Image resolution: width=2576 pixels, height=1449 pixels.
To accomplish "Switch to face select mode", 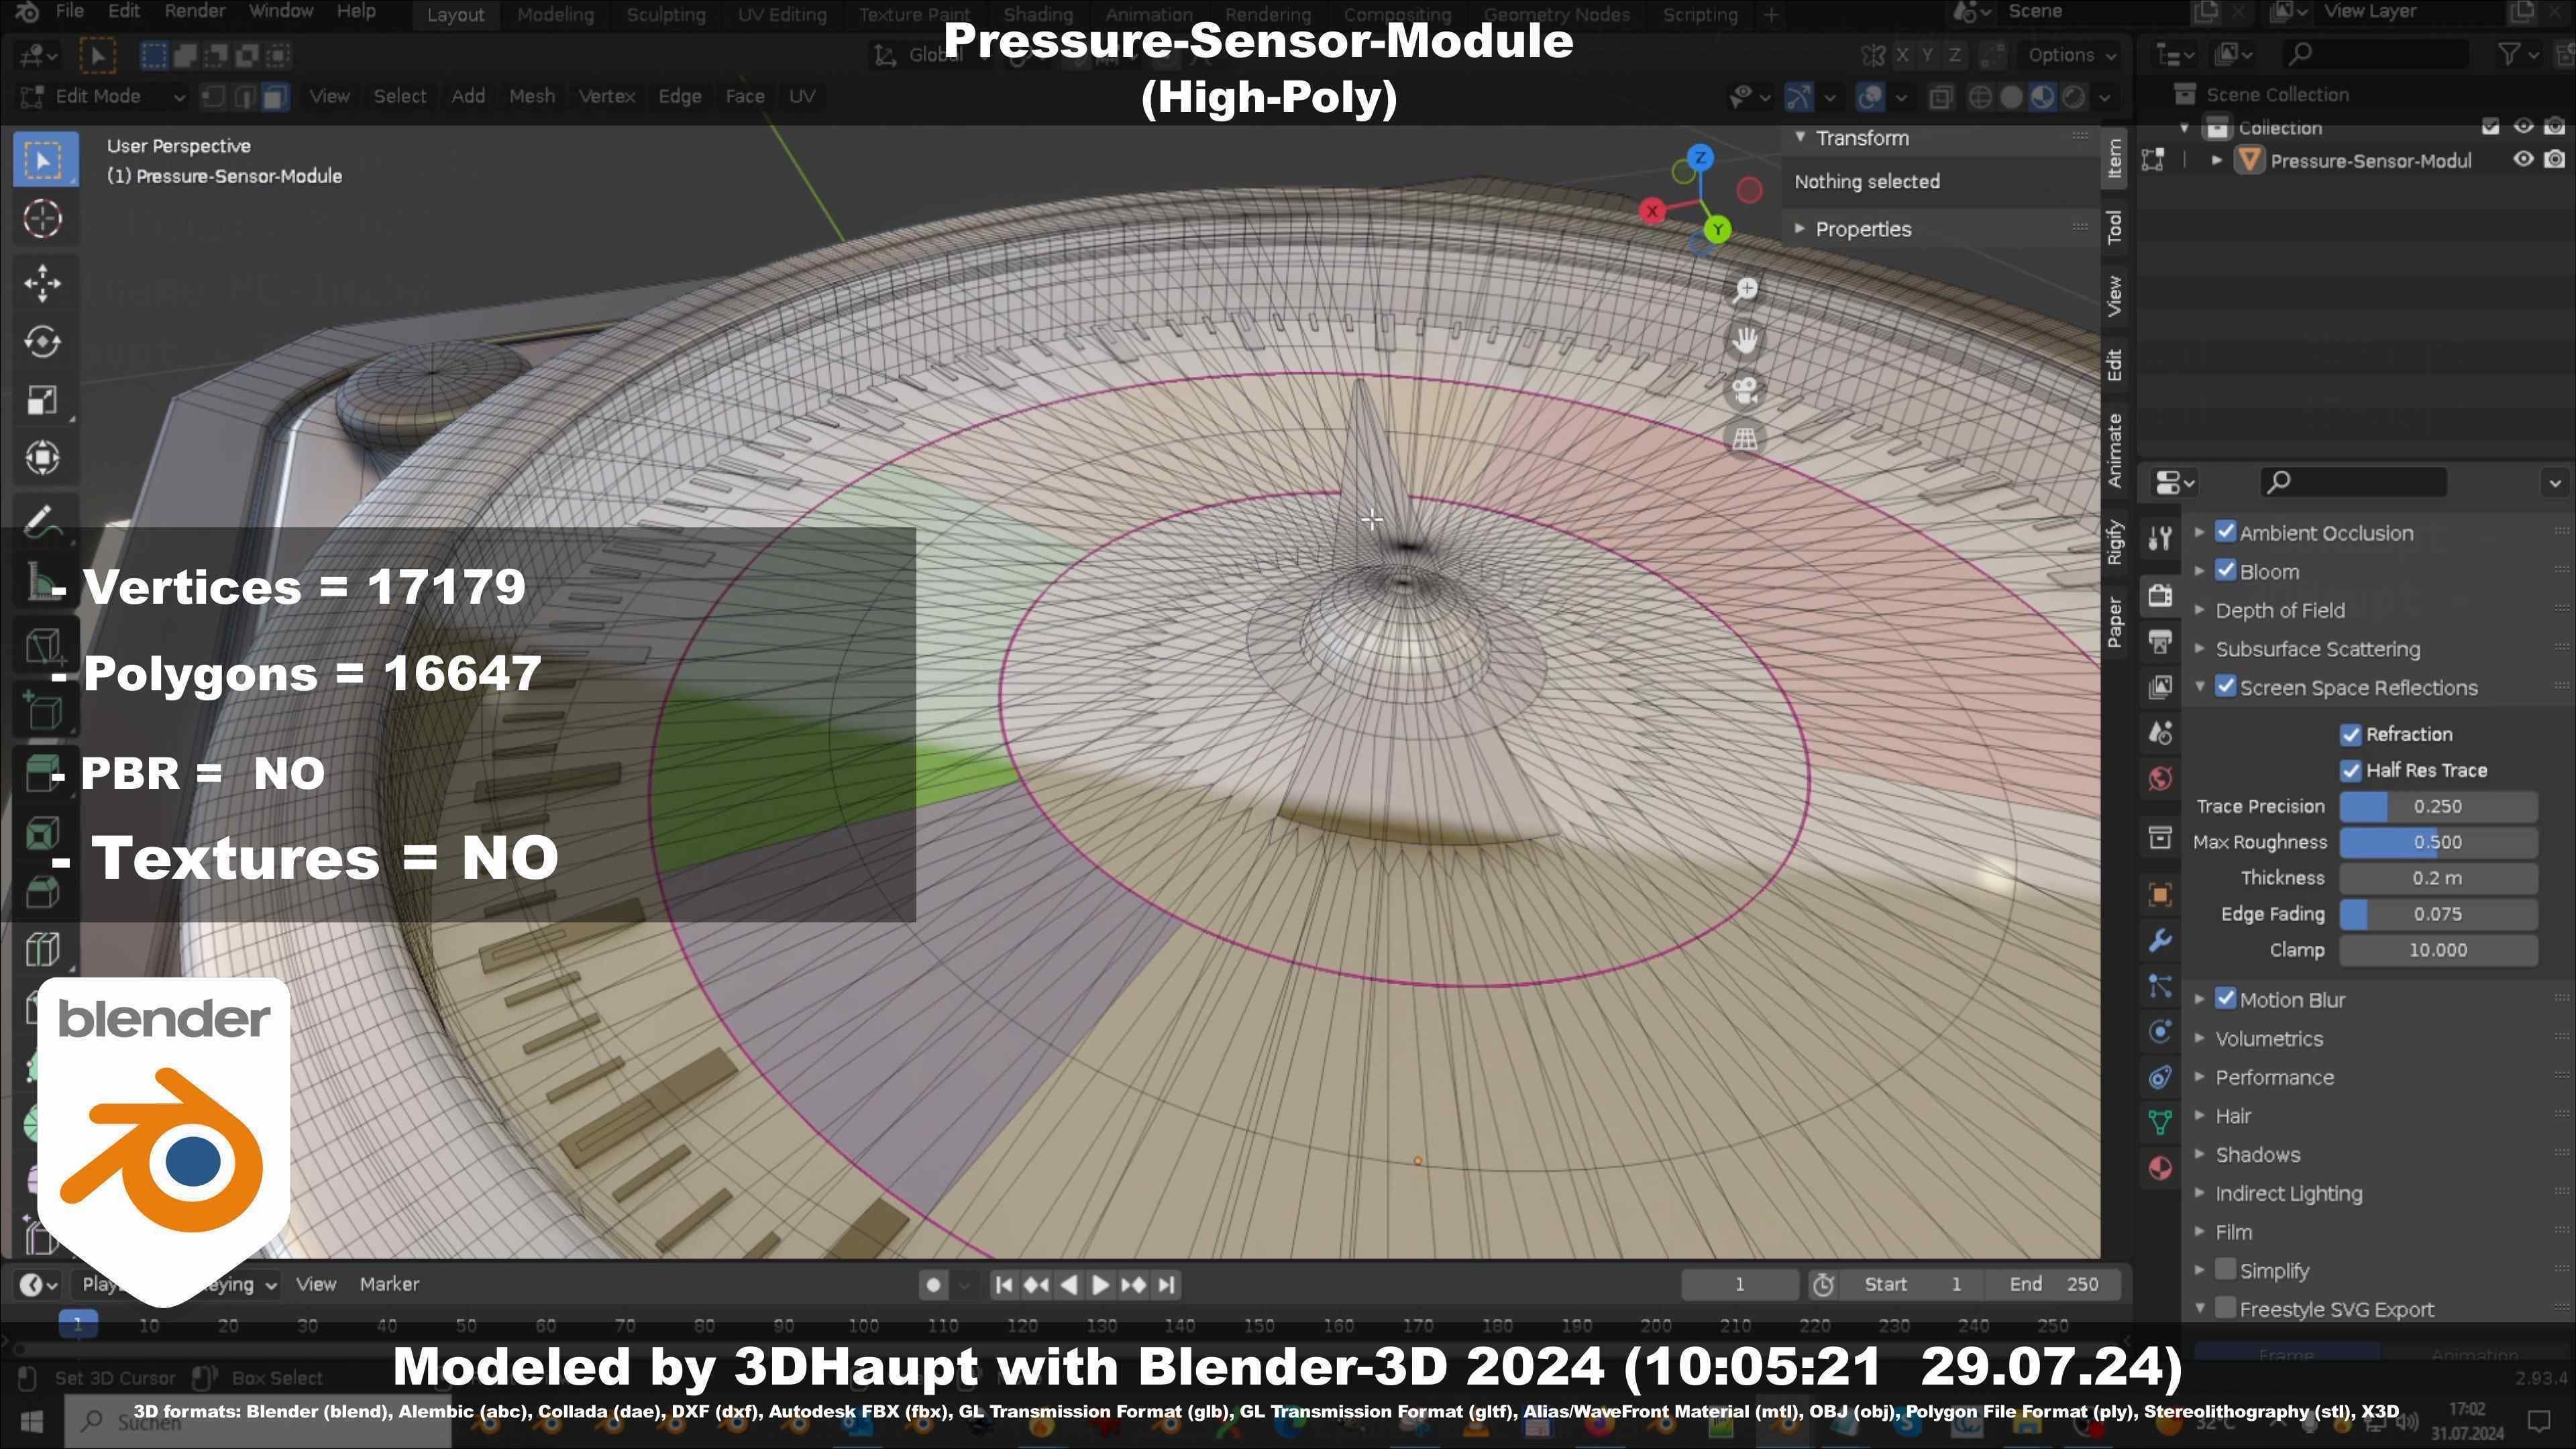I will tap(275, 96).
